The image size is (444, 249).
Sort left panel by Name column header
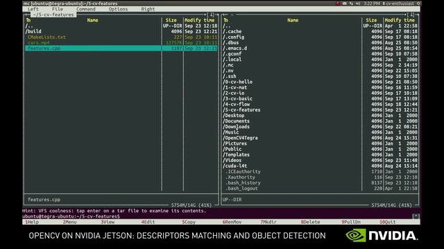point(92,20)
